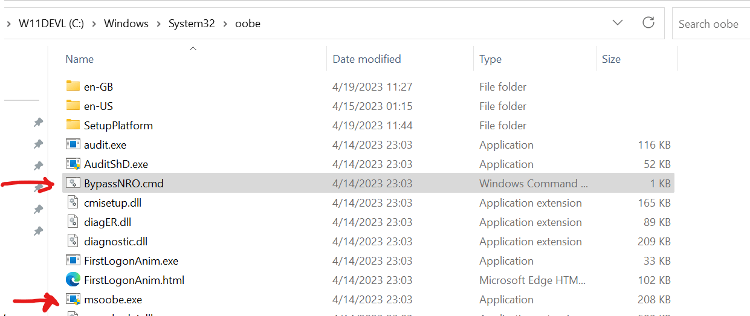Click the FirstLogonAnim.html Edge icon
Screen dimensions: 750x316
coord(73,280)
